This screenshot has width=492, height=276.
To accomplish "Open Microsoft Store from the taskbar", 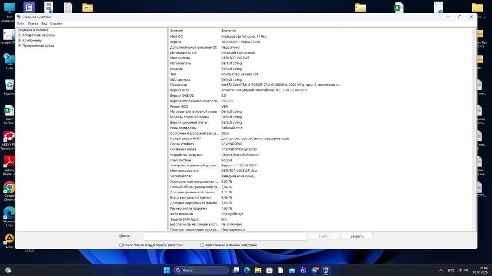I will point(269,270).
